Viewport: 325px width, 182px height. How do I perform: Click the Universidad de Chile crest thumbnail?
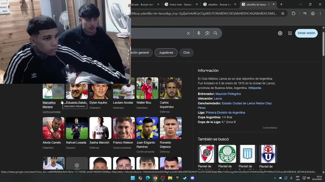(x=268, y=154)
